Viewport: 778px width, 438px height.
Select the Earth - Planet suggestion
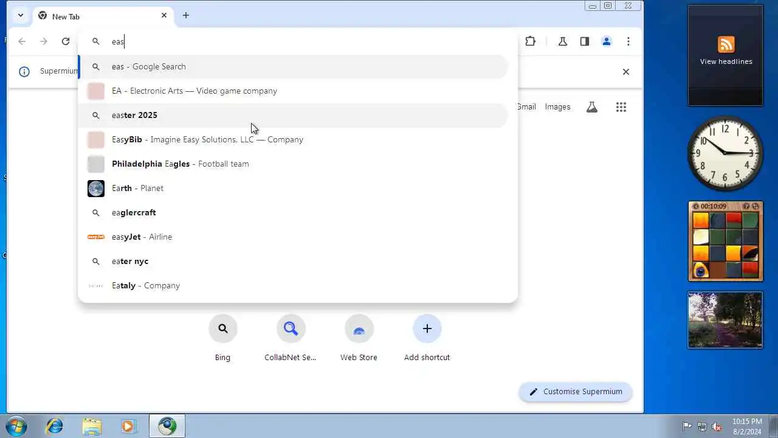[294, 188]
